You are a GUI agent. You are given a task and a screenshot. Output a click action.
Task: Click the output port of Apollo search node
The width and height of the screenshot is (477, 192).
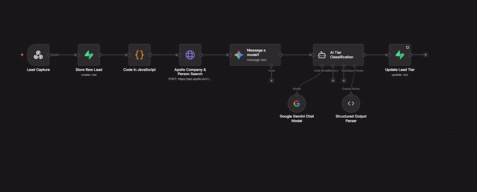pyautogui.click(x=201, y=55)
